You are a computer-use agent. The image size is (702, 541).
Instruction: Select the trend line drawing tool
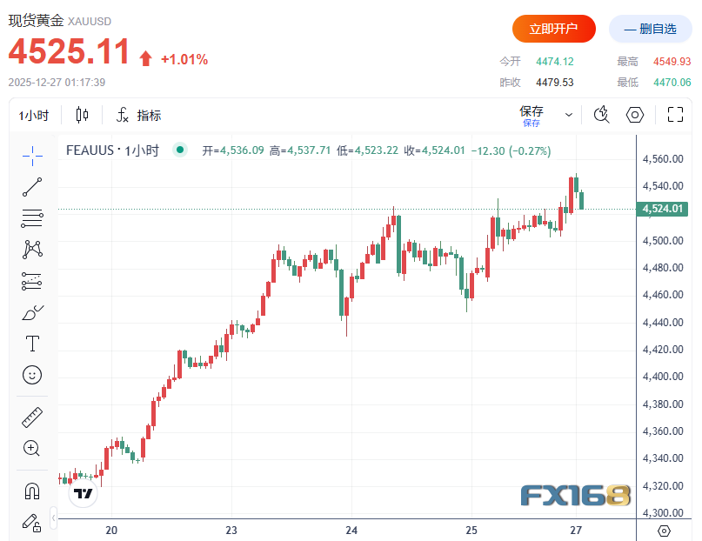pyautogui.click(x=32, y=186)
